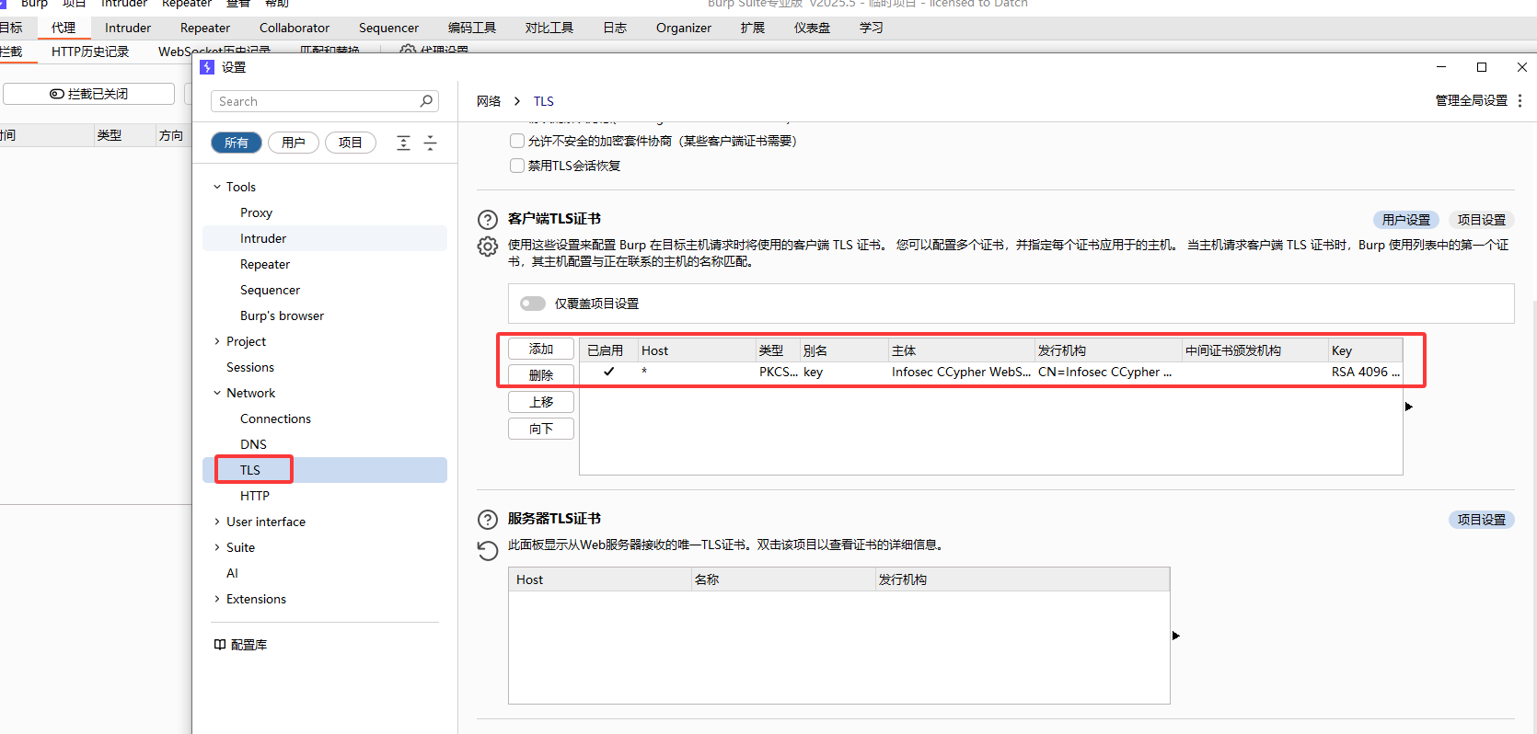
Task: Collapse the Network tree section
Action: [x=217, y=393]
